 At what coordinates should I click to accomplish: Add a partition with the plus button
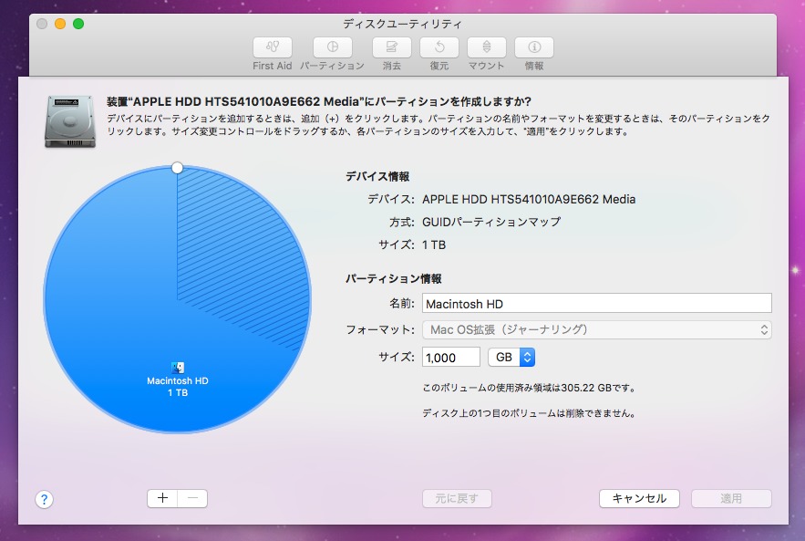tap(162, 498)
